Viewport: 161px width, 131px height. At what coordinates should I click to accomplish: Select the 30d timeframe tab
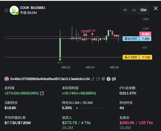143,10
